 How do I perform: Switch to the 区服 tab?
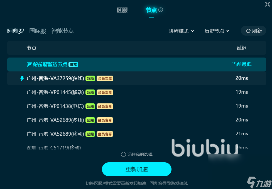[x=122, y=10]
